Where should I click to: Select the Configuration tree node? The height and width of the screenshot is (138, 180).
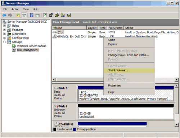(21, 38)
